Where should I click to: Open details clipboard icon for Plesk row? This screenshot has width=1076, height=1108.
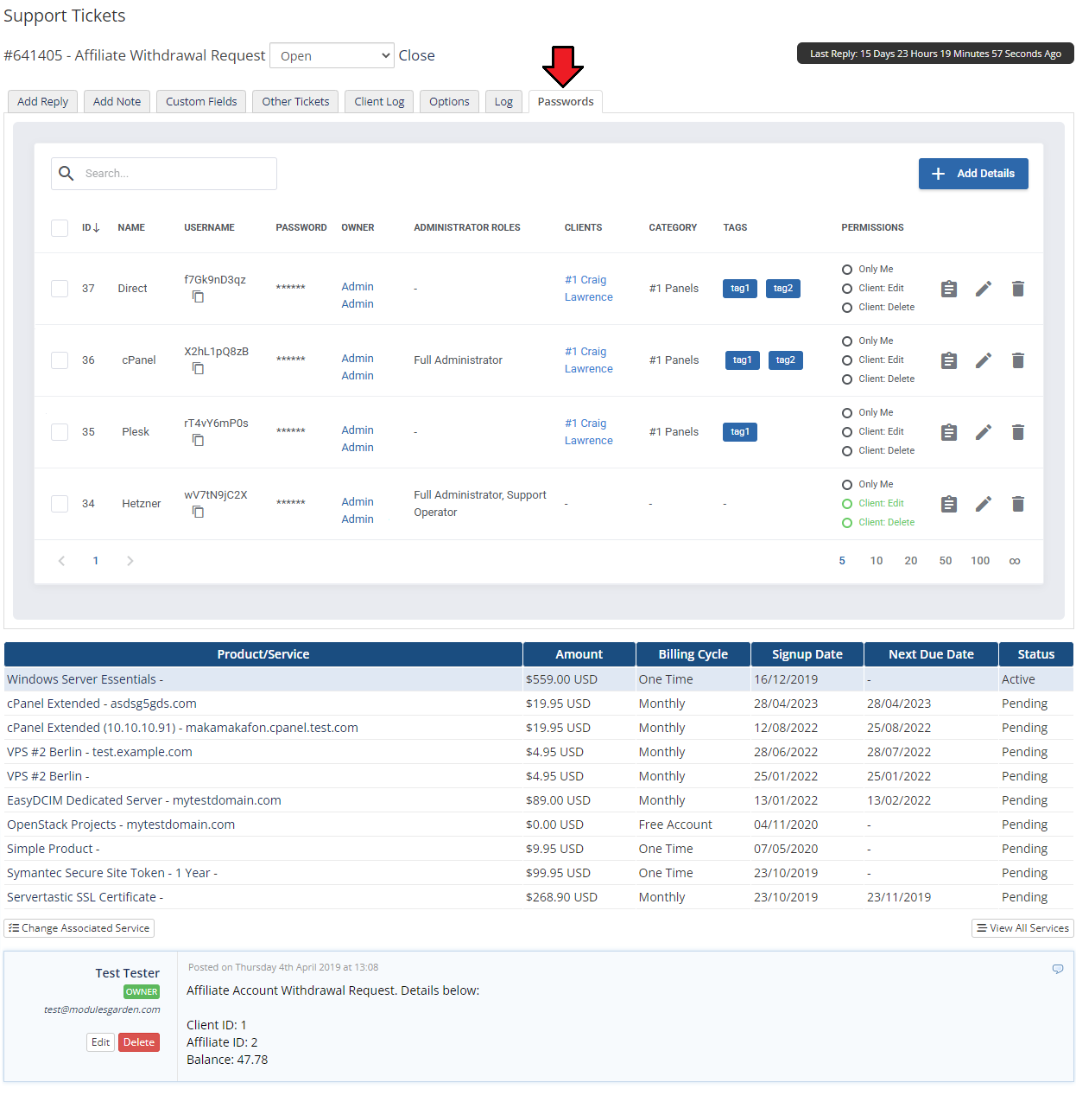pyautogui.click(x=949, y=432)
